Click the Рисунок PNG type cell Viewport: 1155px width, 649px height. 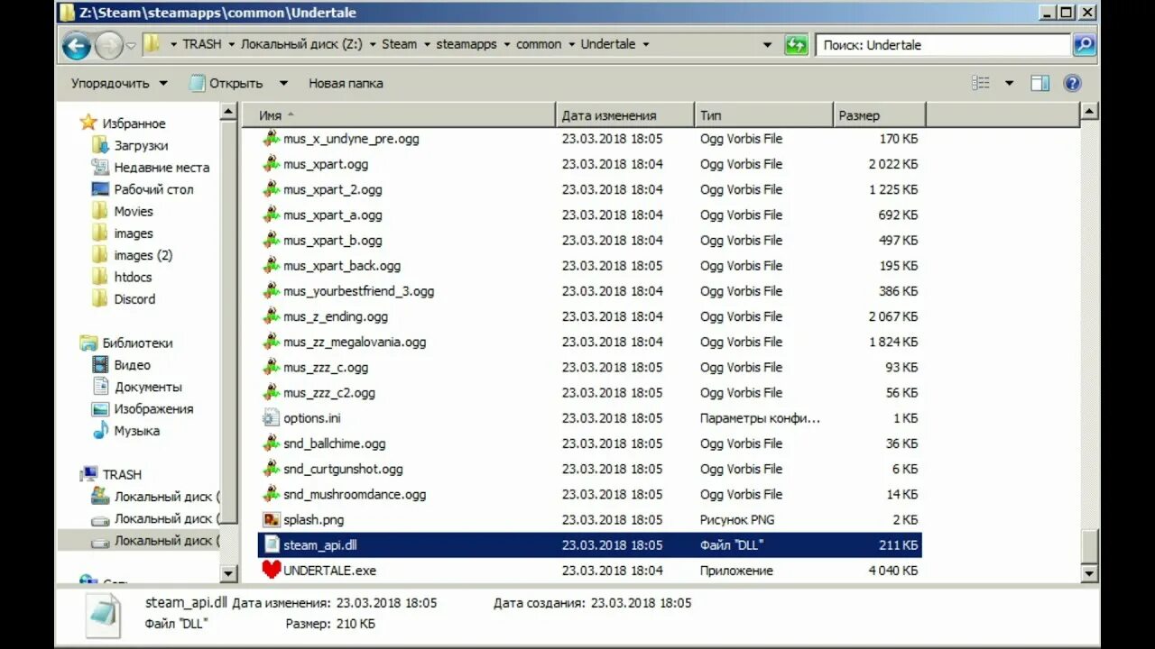click(737, 520)
